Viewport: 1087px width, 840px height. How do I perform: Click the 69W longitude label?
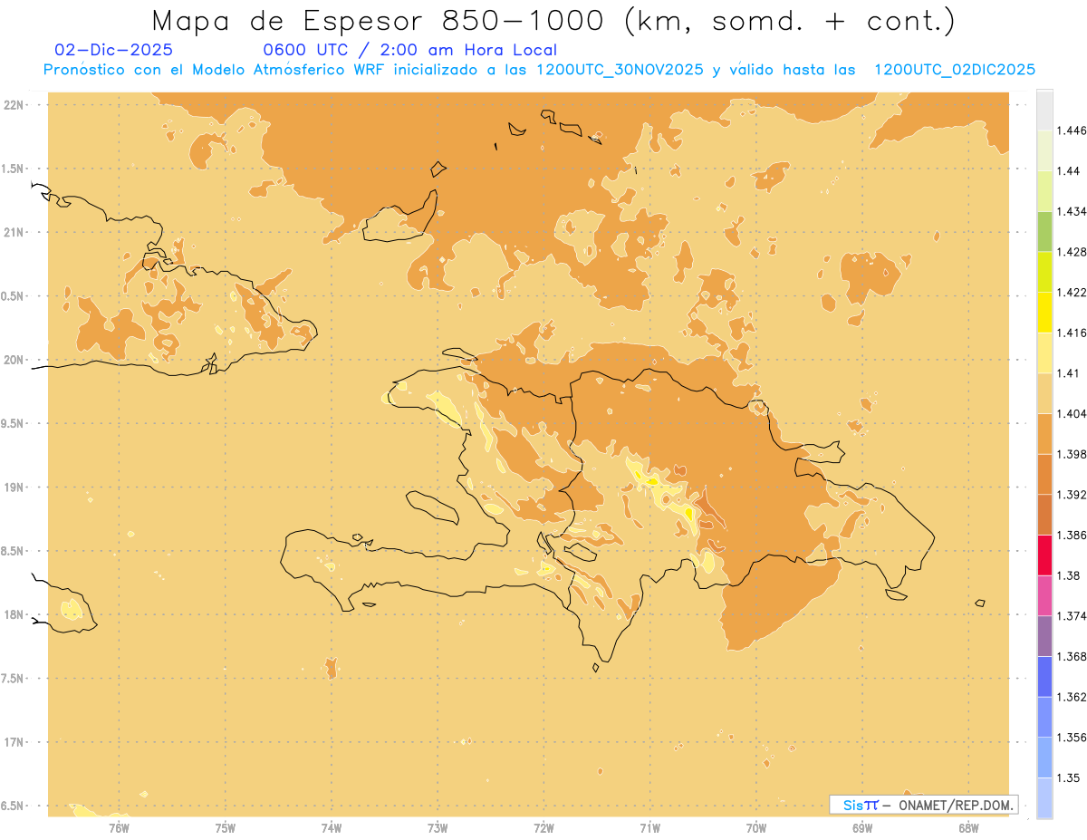(x=862, y=827)
